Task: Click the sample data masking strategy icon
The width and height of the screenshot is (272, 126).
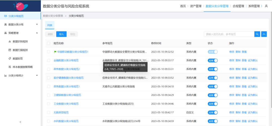Action: [10, 67]
